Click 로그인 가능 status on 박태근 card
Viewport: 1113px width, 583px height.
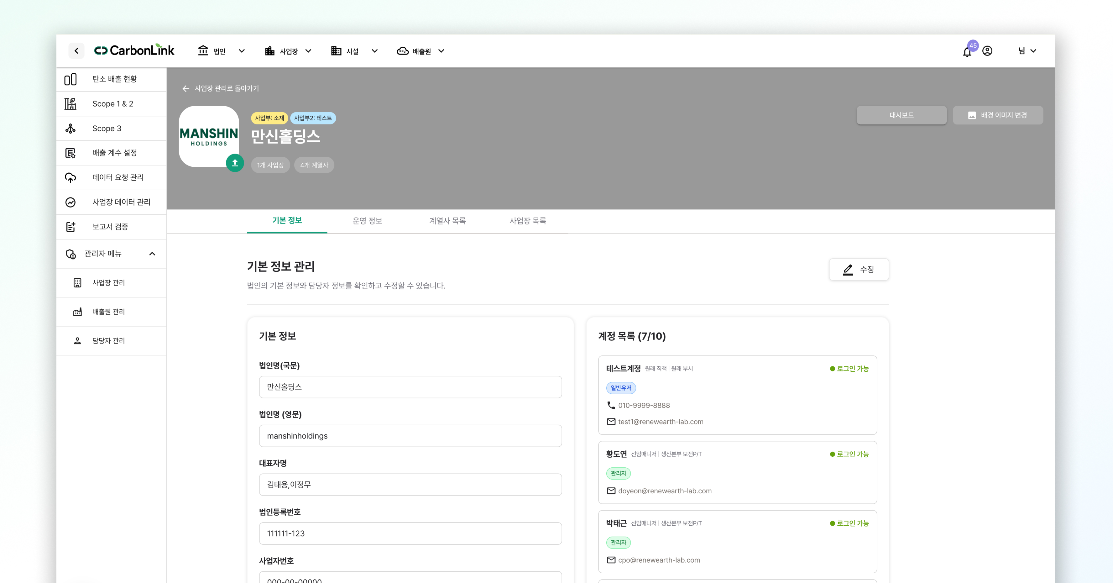pos(849,523)
